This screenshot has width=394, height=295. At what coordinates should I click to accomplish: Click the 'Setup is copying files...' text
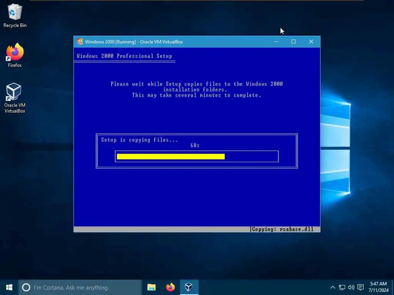point(139,140)
